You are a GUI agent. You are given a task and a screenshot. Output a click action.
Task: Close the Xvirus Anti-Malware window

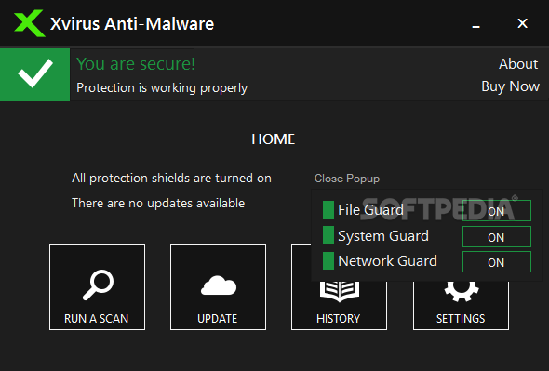coord(522,23)
